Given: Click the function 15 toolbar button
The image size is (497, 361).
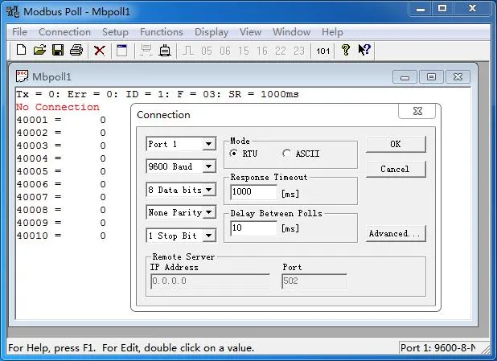Looking at the screenshot, I should [244, 51].
